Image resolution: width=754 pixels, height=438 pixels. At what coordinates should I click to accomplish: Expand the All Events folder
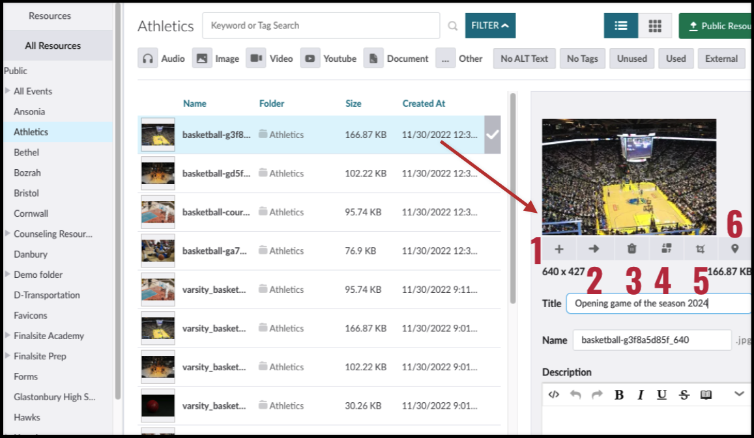[x=7, y=90]
